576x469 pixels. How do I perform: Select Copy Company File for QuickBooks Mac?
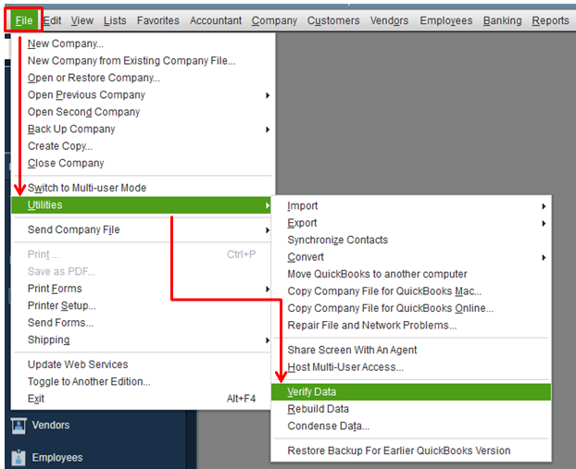[411, 291]
